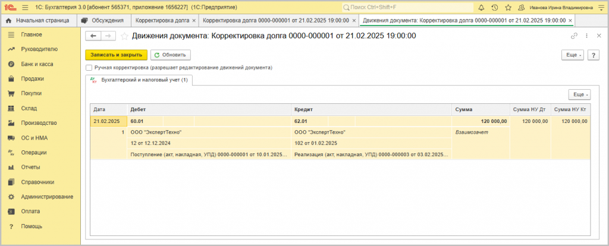This screenshot has width=609, height=246.
Task: Click the 1C logo icon
Action: [x=12, y=7]
